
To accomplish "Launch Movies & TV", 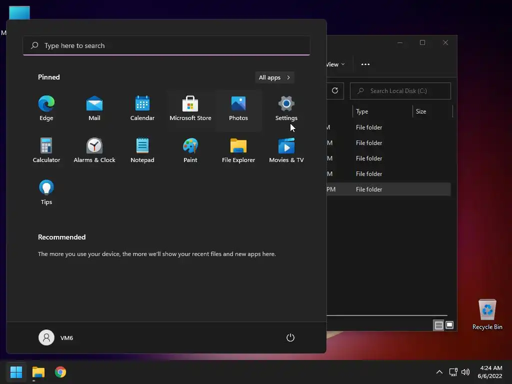I will click(x=286, y=150).
